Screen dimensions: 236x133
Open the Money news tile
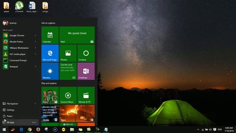(50, 113)
